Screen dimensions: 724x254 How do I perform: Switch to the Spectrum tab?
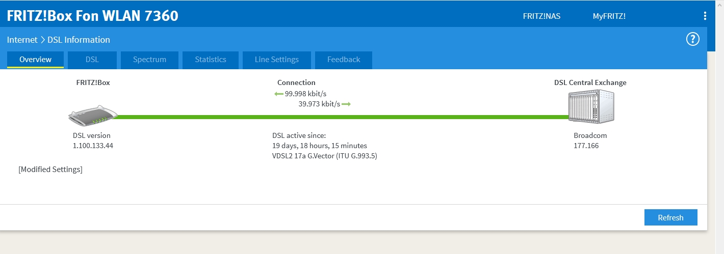click(x=149, y=60)
